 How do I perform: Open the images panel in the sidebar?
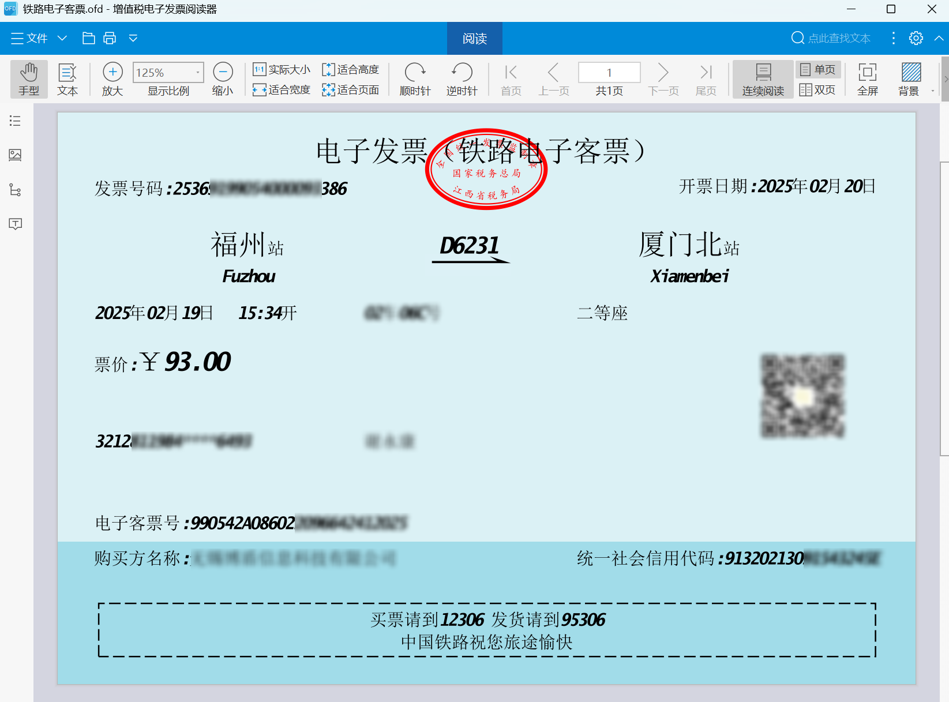click(x=15, y=155)
